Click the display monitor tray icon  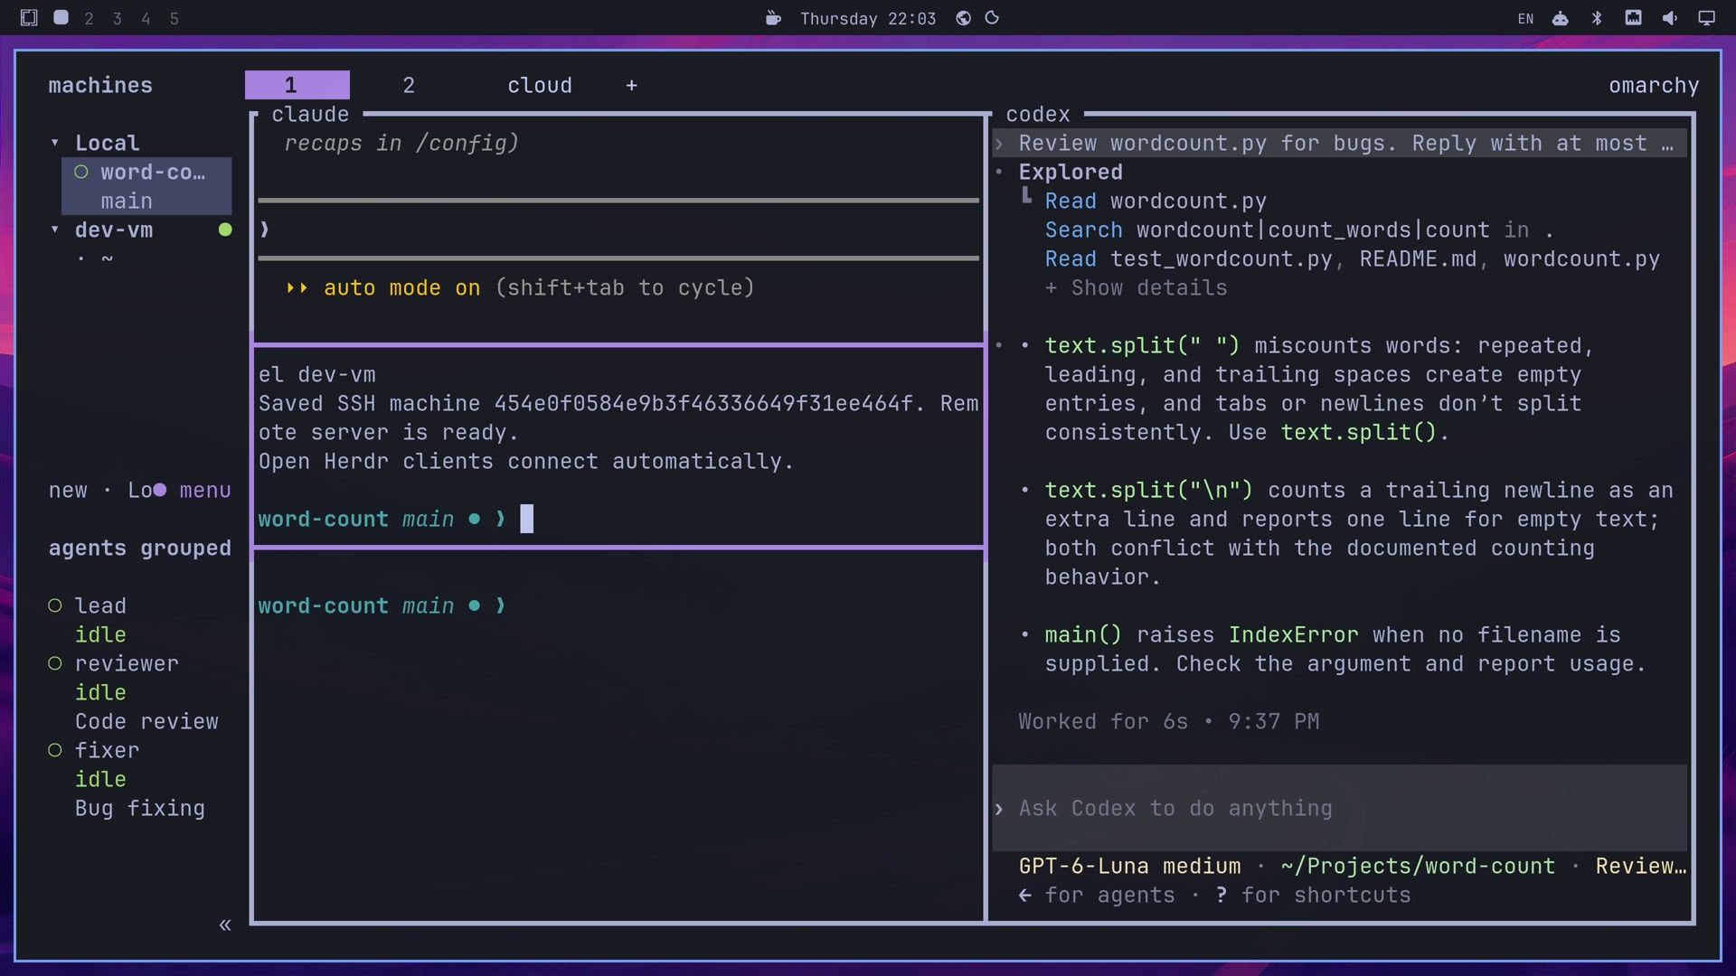coord(1706,18)
